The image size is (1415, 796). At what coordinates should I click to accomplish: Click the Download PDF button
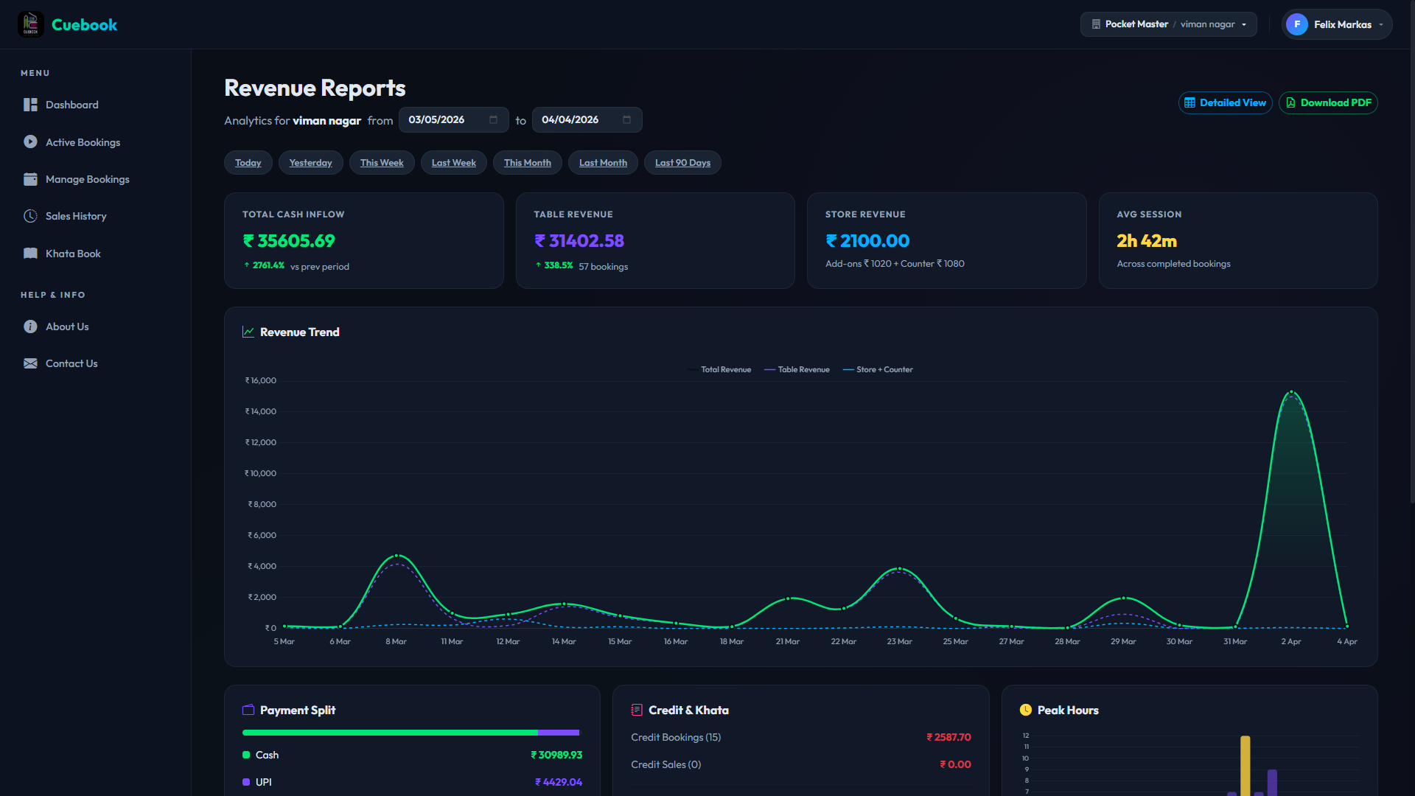tap(1327, 103)
